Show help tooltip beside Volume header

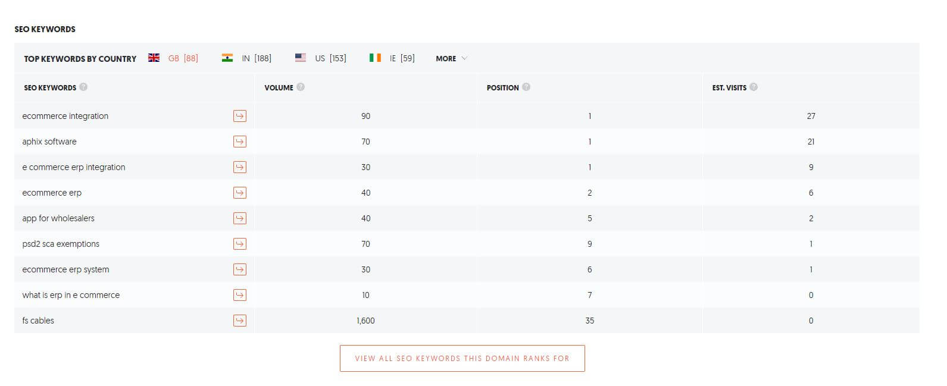(301, 87)
